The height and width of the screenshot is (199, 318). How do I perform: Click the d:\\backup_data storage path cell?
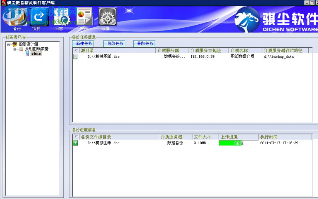pos(279,56)
